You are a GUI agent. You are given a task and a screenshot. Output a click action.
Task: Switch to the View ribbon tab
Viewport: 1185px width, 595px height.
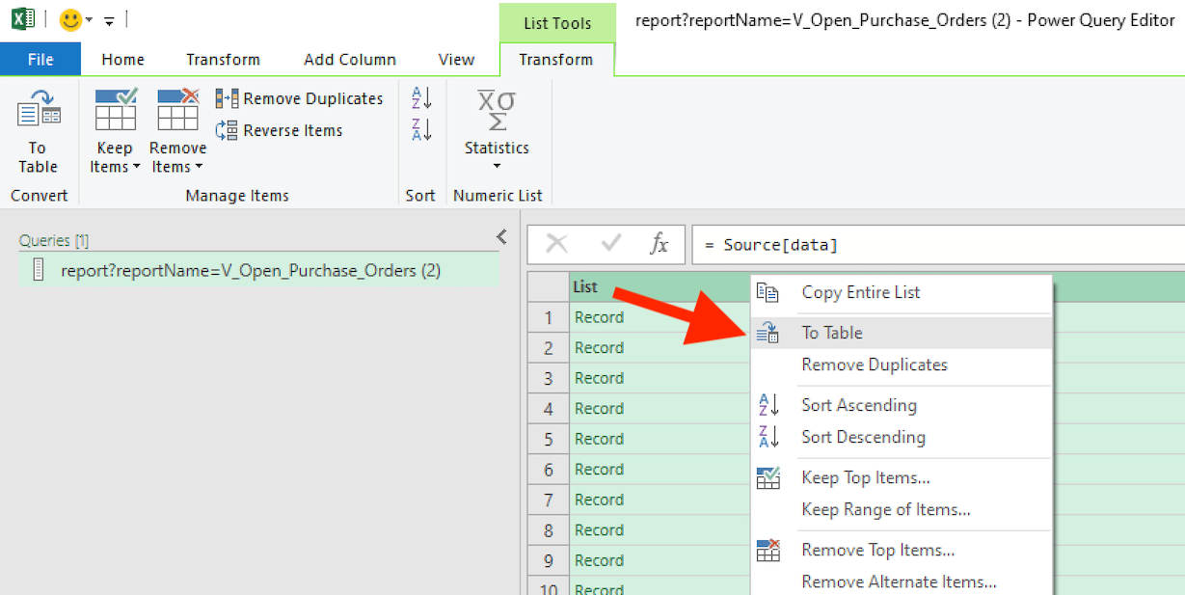pos(456,60)
